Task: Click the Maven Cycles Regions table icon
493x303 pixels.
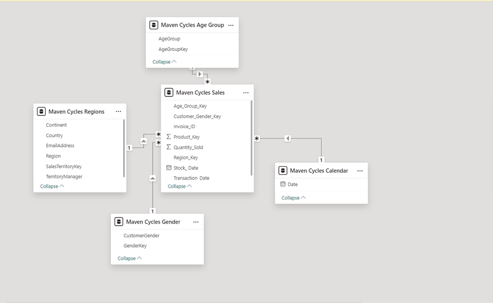Action: [42, 112]
